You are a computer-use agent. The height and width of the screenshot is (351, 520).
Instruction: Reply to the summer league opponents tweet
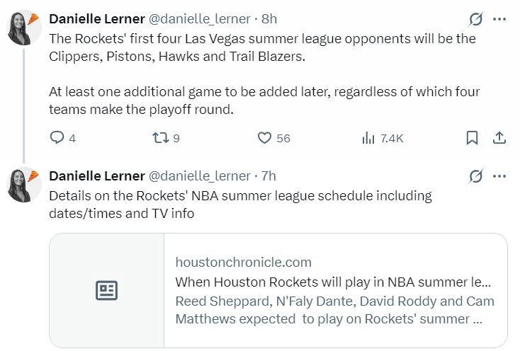(x=57, y=138)
